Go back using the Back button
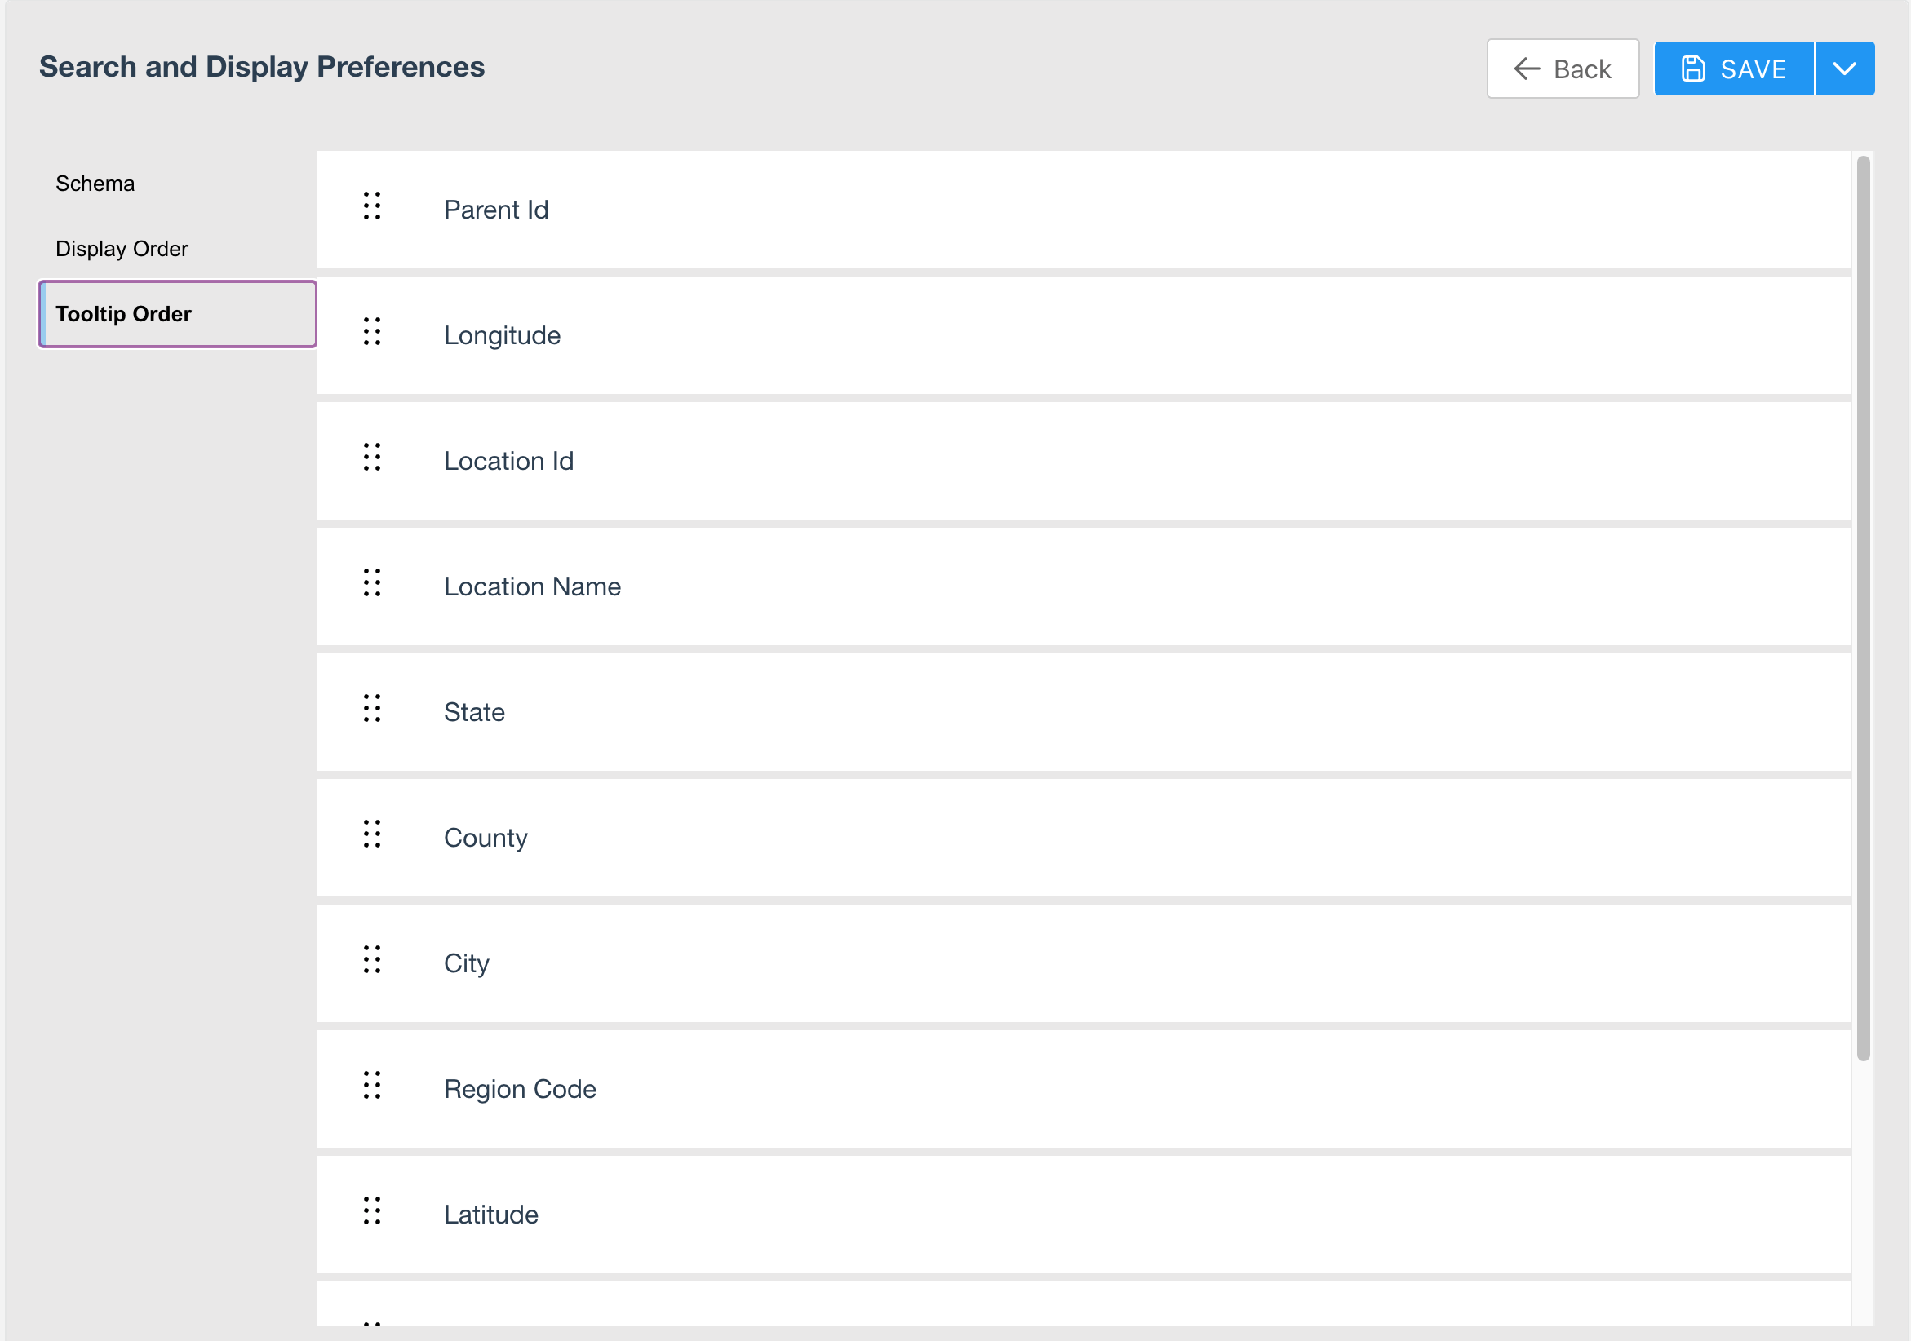This screenshot has height=1341, width=1911. (x=1563, y=69)
